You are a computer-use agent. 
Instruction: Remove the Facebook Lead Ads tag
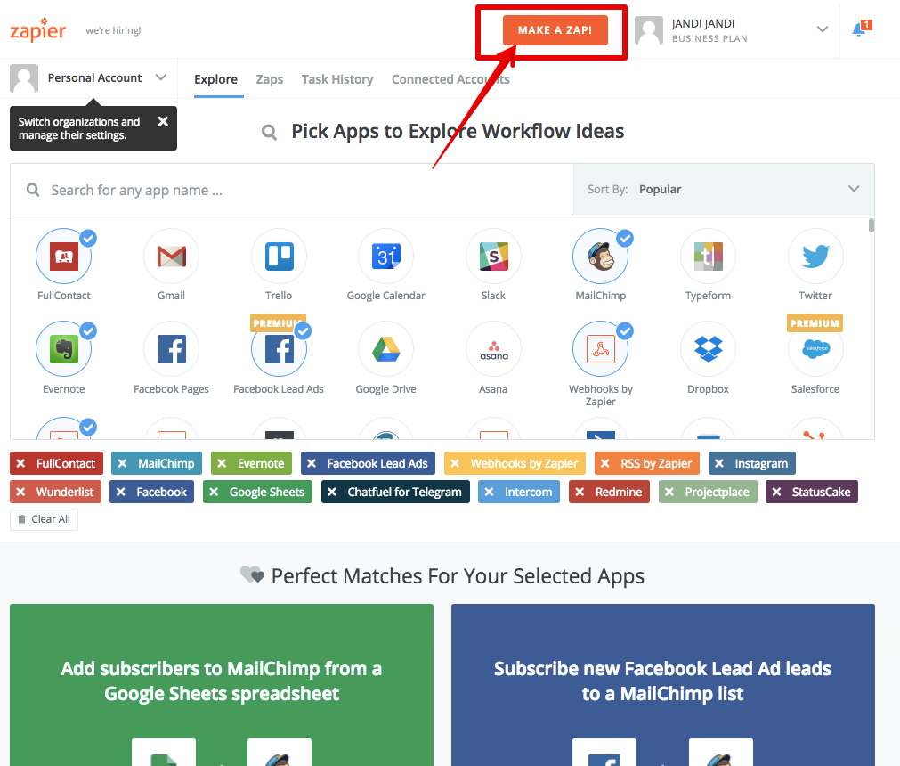pyautogui.click(x=312, y=463)
